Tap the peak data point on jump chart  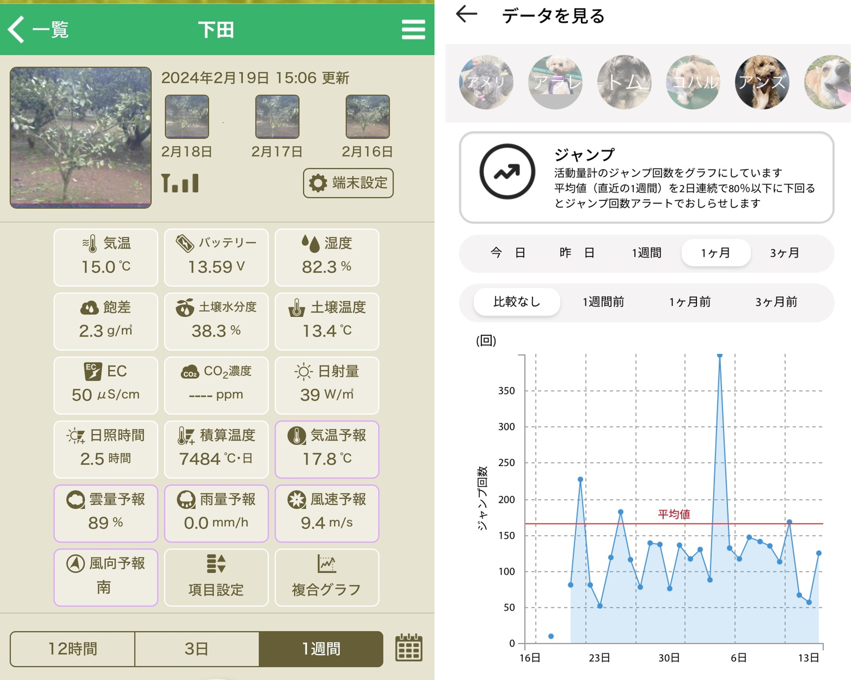coord(720,355)
